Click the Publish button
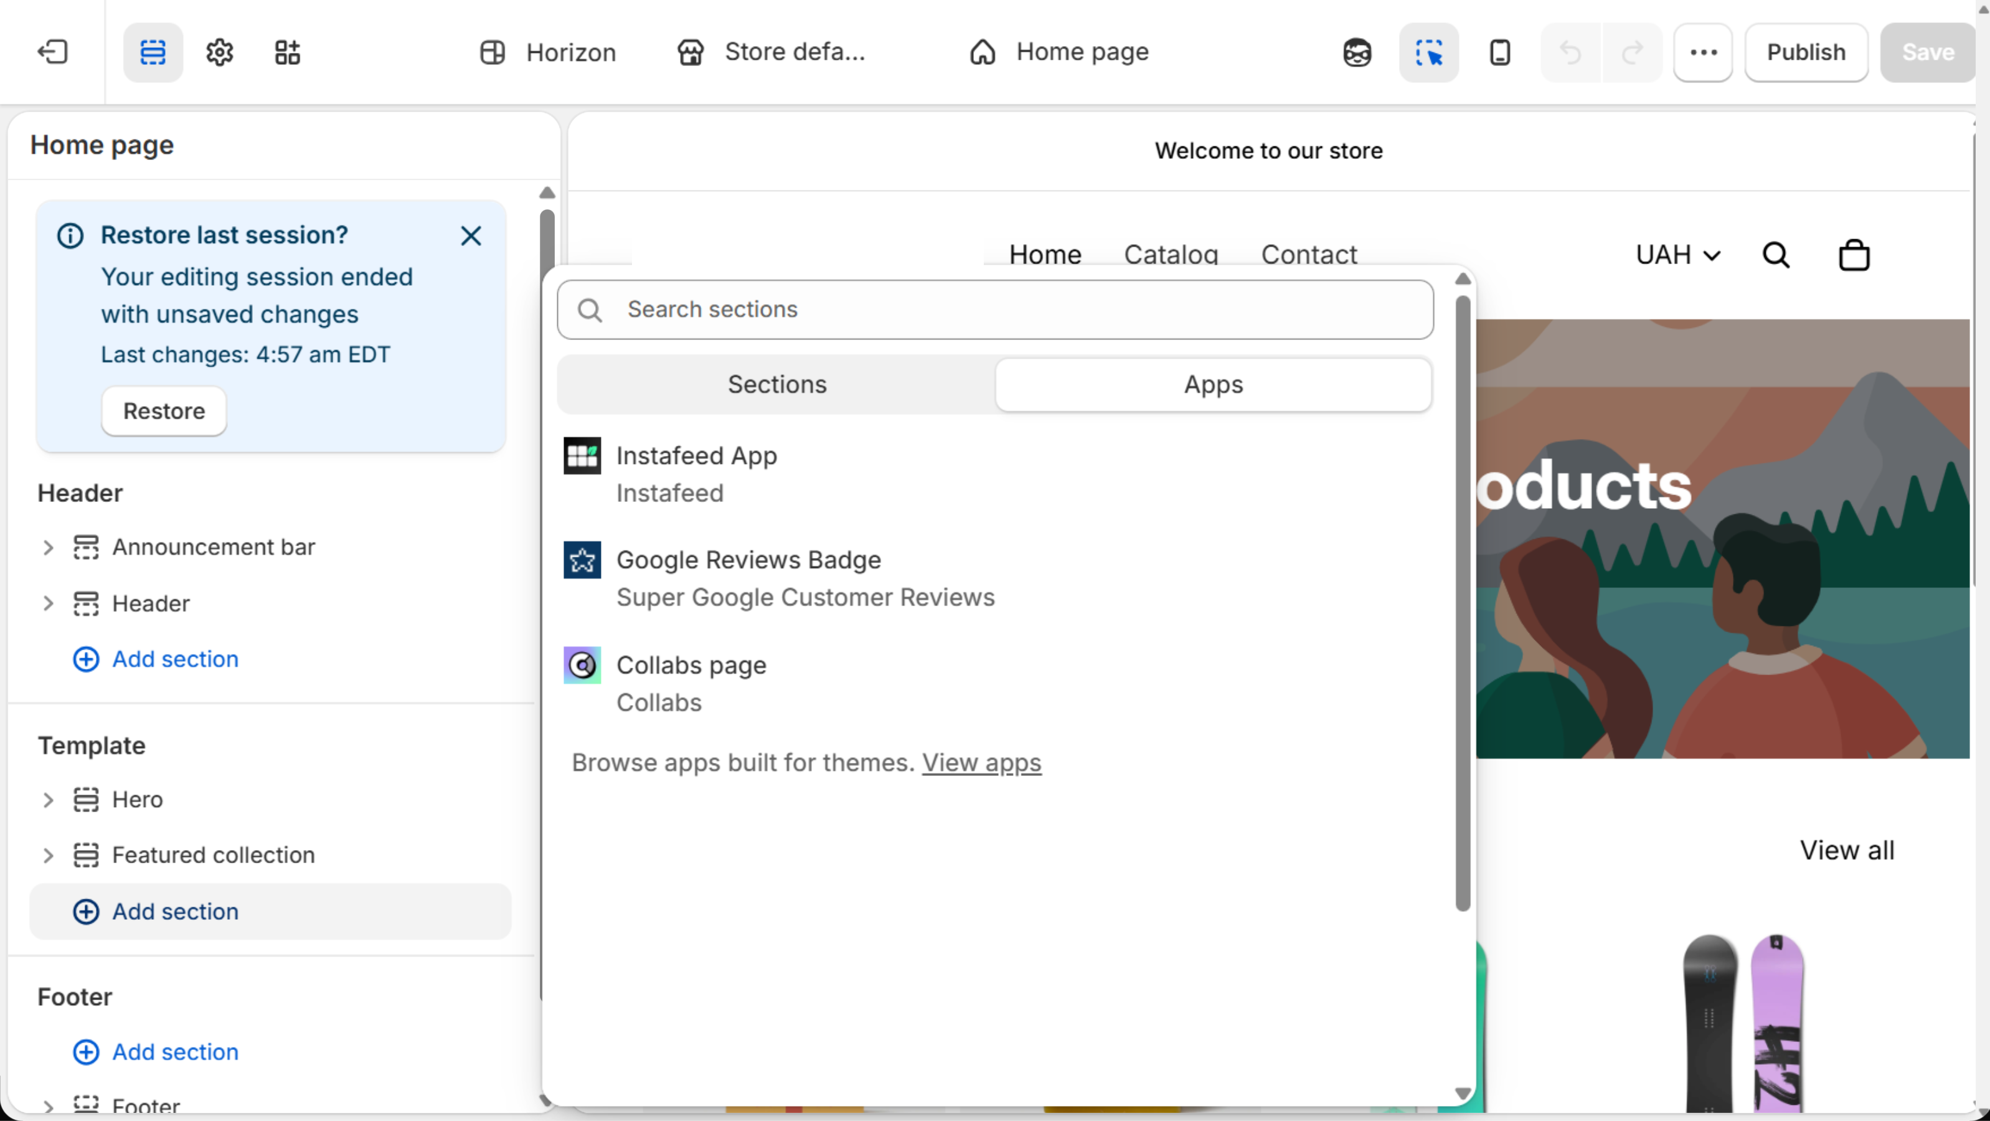The image size is (1990, 1121). (1806, 52)
